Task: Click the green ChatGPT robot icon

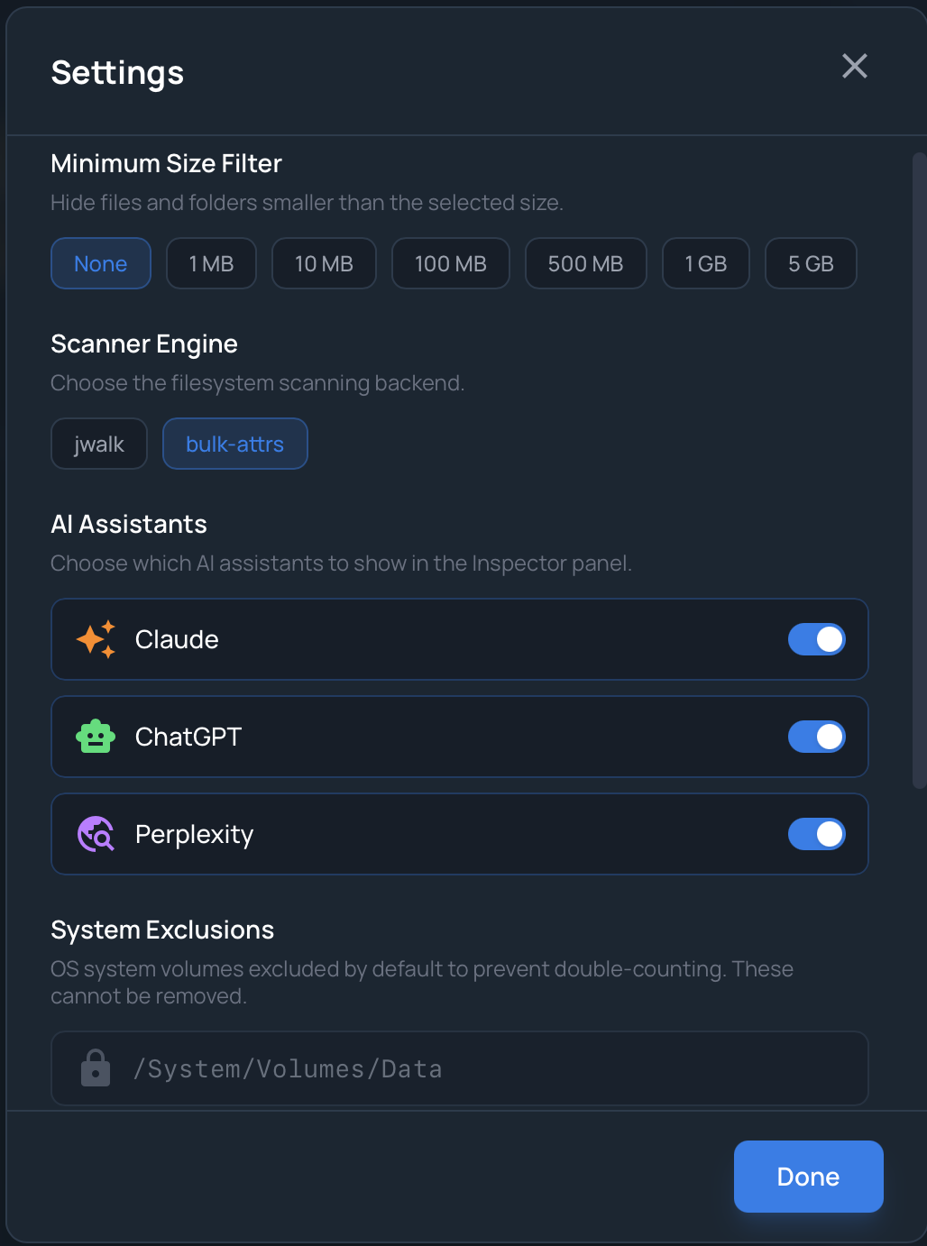Action: point(96,737)
